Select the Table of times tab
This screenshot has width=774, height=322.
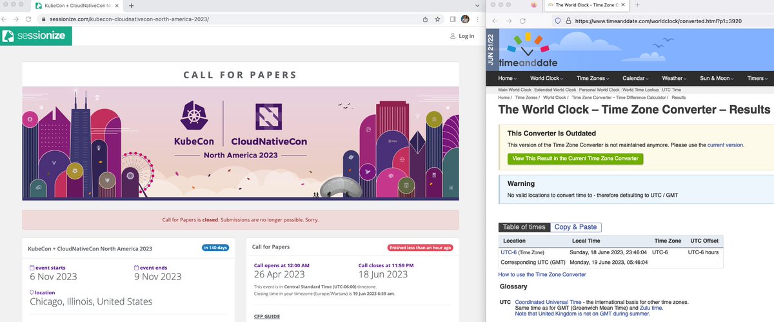pos(524,227)
